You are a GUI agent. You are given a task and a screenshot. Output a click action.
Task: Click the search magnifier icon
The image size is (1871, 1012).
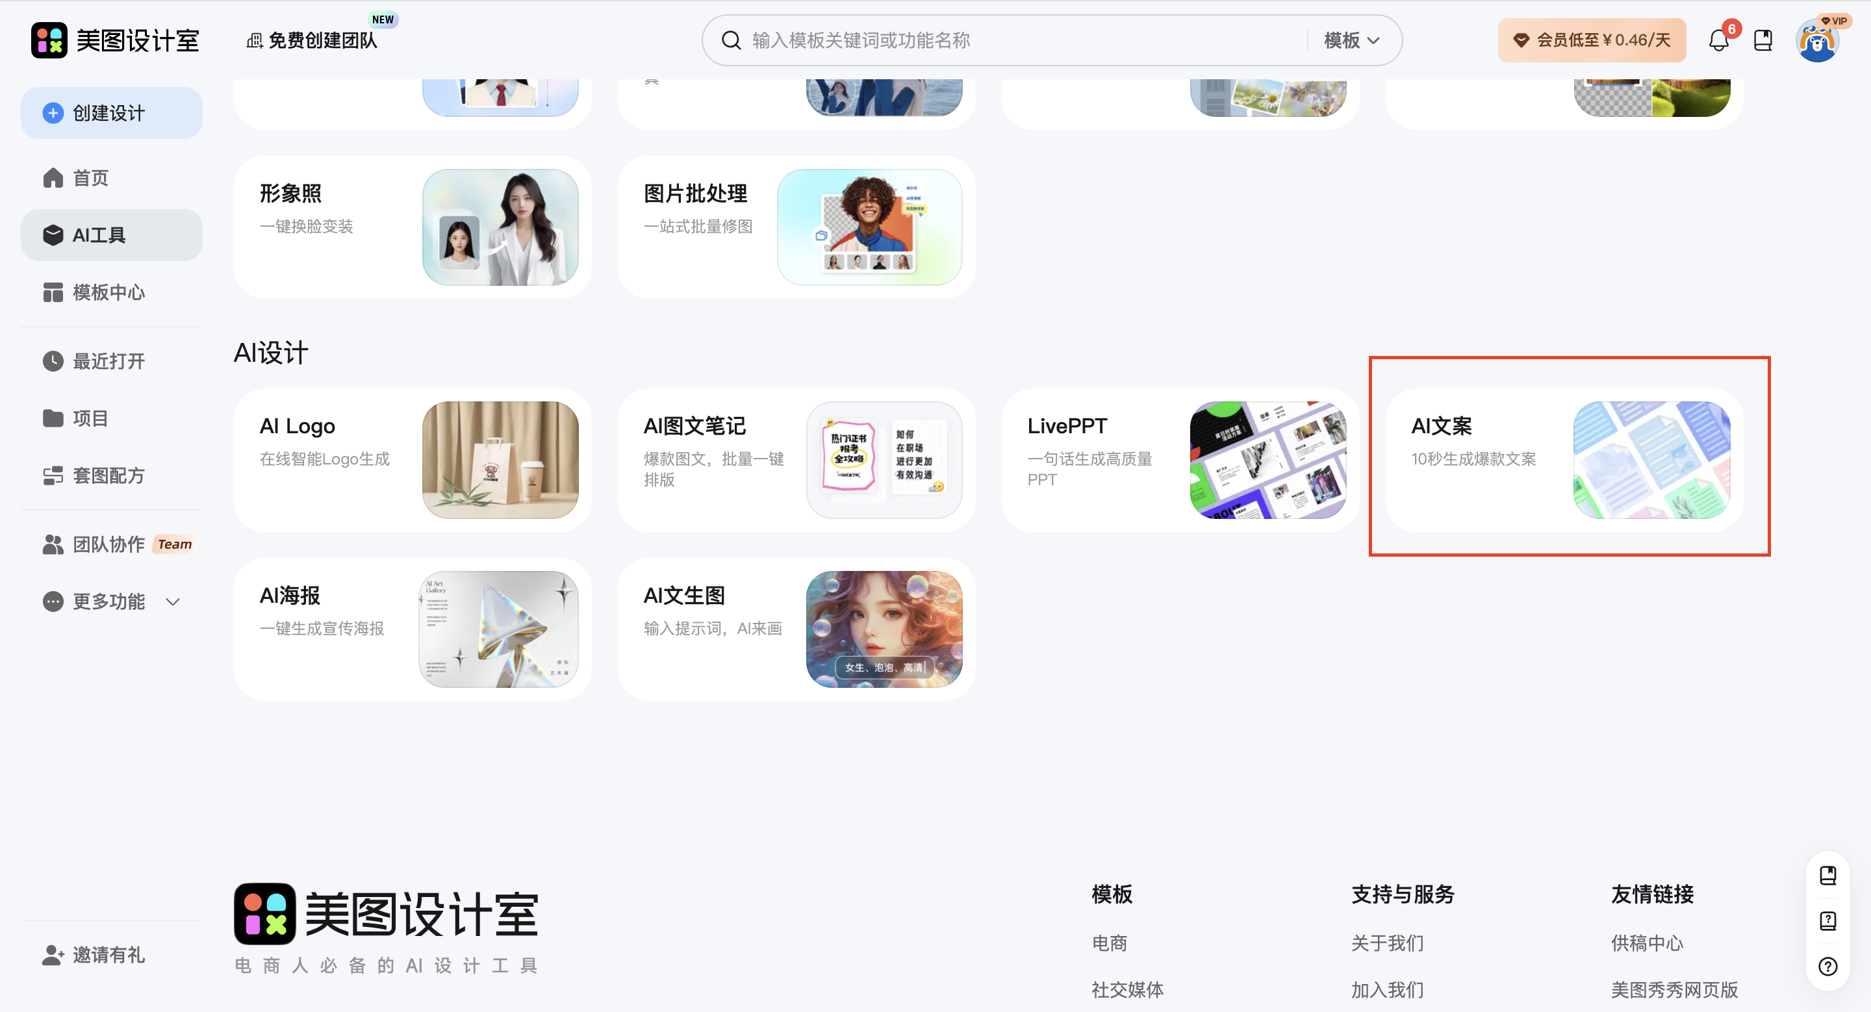731,40
